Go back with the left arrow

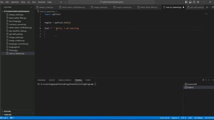click(x=61, y=2)
